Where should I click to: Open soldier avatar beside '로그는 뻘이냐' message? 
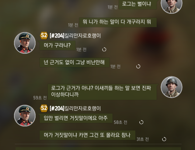(172, 5)
